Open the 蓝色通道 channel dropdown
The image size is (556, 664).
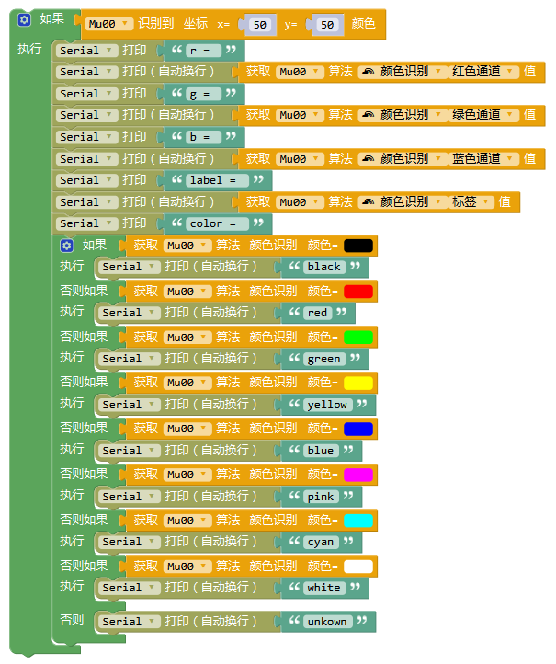point(483,159)
